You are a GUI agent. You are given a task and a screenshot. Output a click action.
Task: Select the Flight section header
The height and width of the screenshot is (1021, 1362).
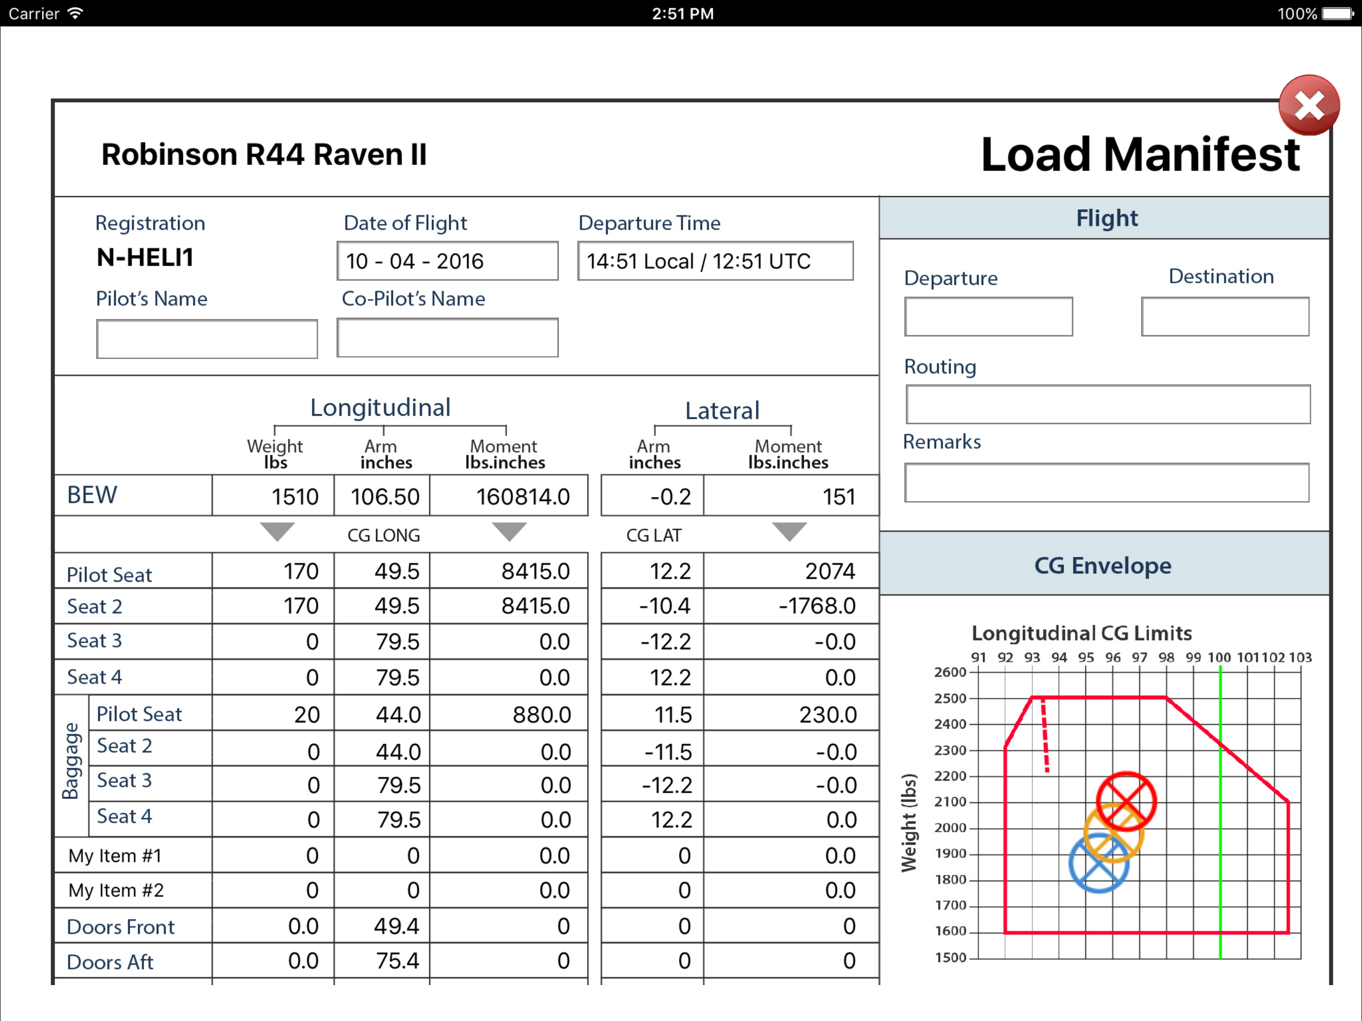coord(1105,218)
